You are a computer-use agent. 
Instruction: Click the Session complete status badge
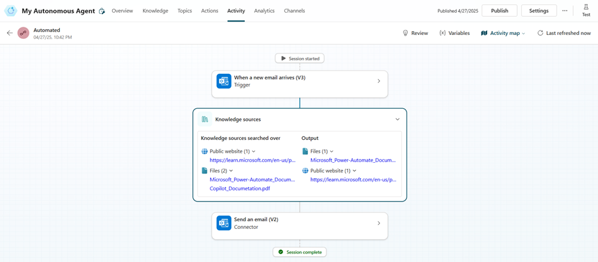point(300,252)
